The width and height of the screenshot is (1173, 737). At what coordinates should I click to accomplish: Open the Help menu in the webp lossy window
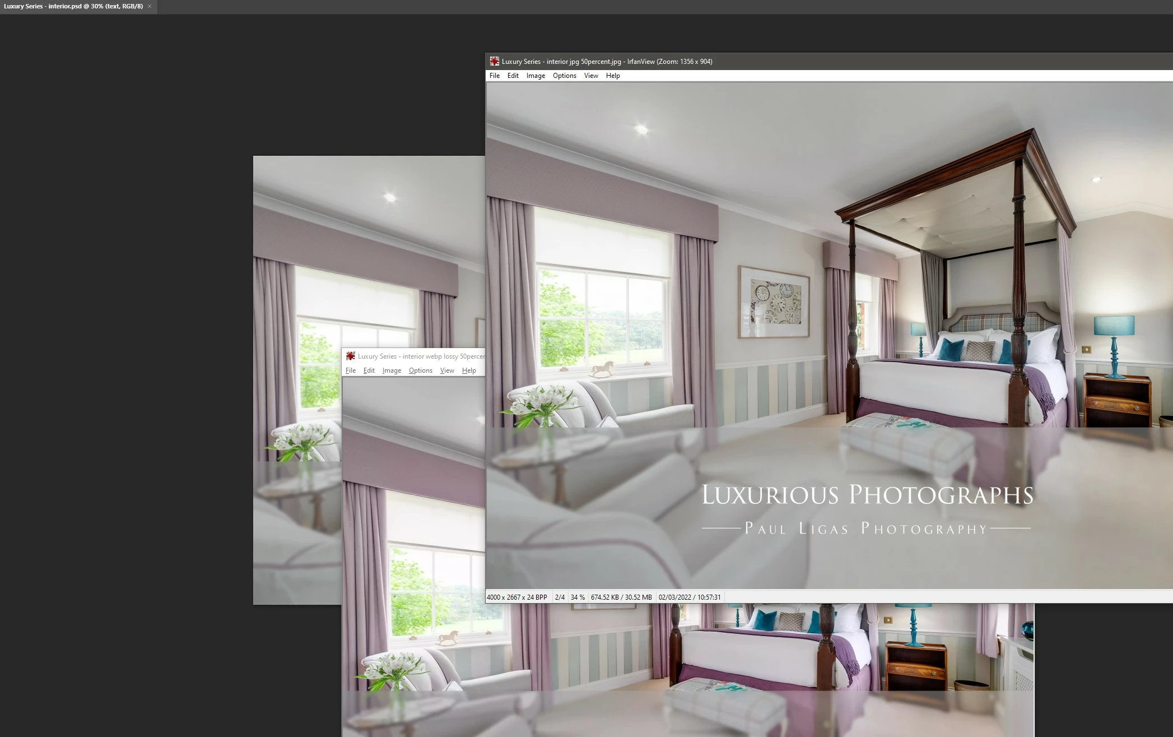tap(469, 370)
